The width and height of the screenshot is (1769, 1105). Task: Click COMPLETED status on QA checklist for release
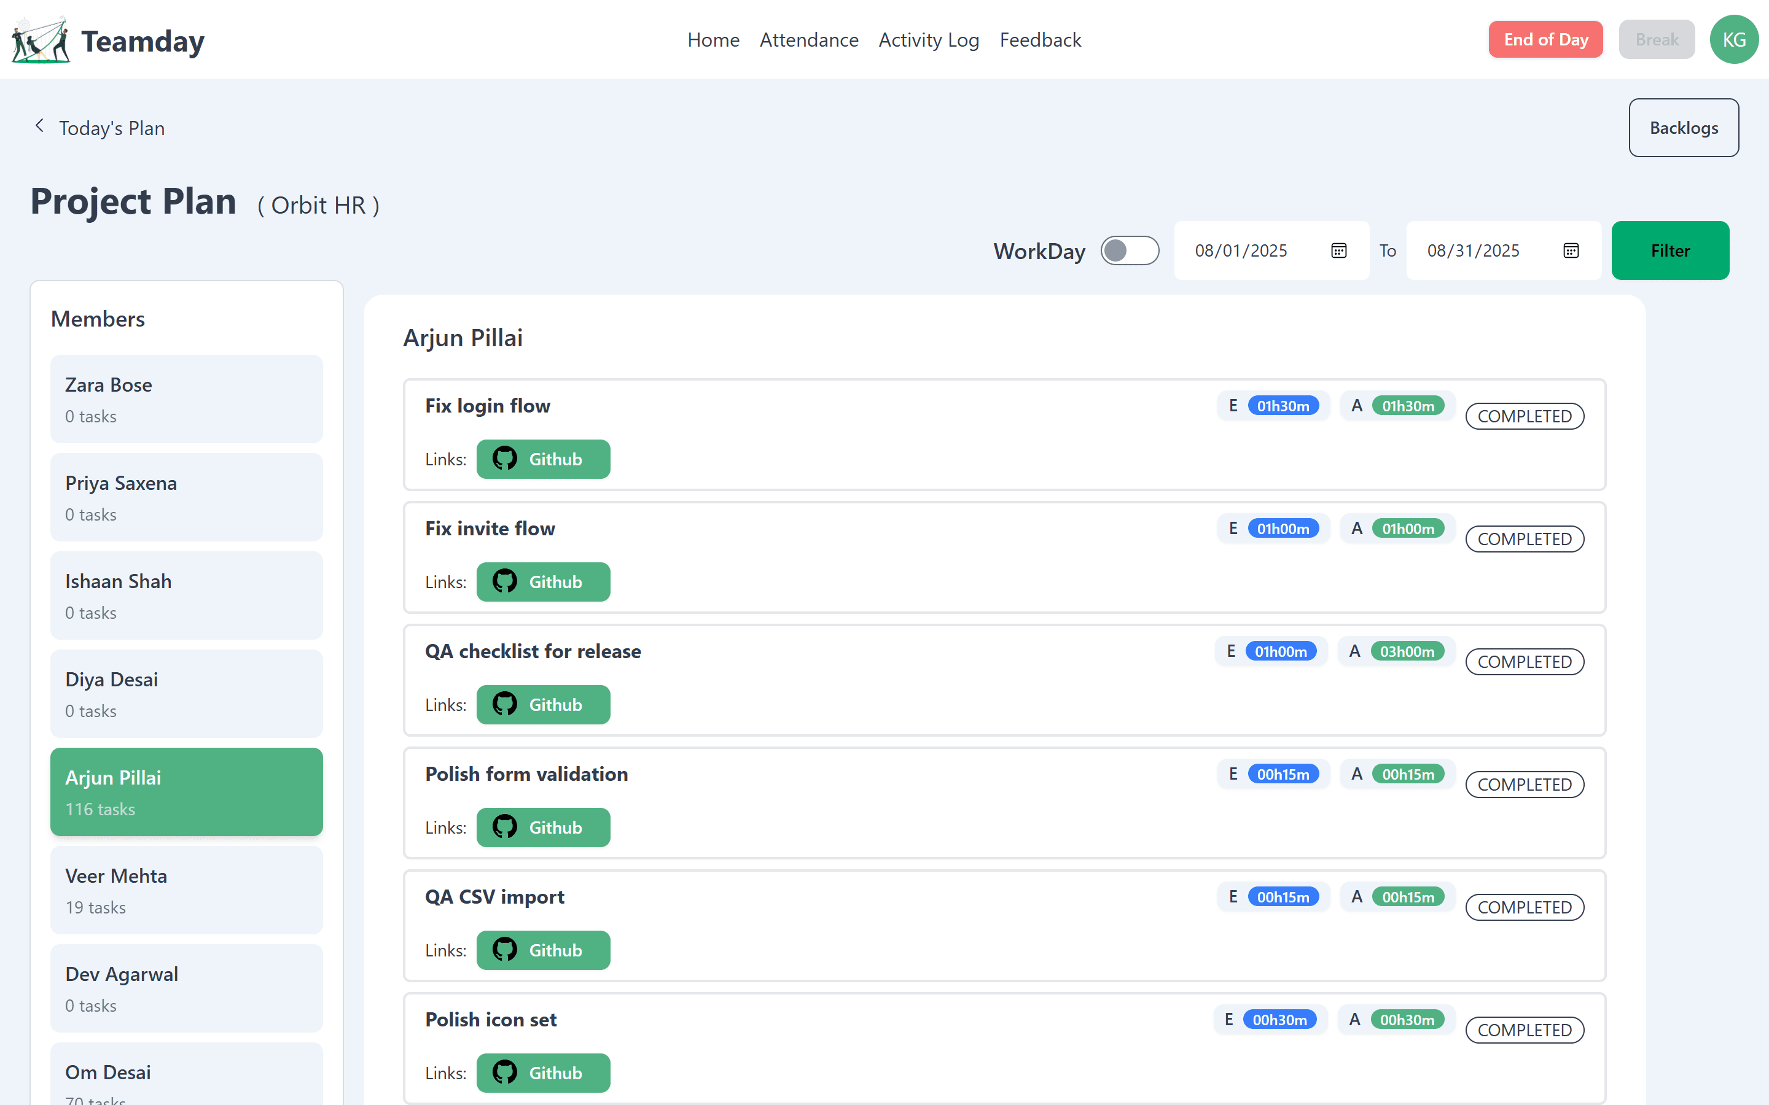pos(1524,662)
